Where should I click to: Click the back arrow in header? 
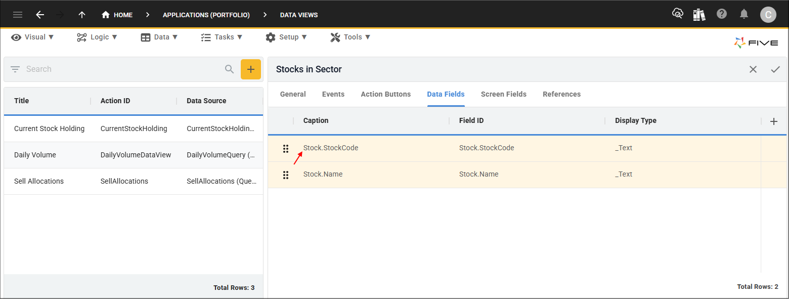click(40, 15)
